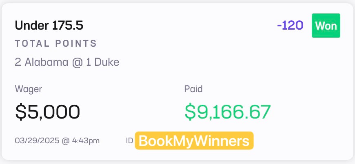Click the Duke team name
355x164 pixels.
point(106,62)
